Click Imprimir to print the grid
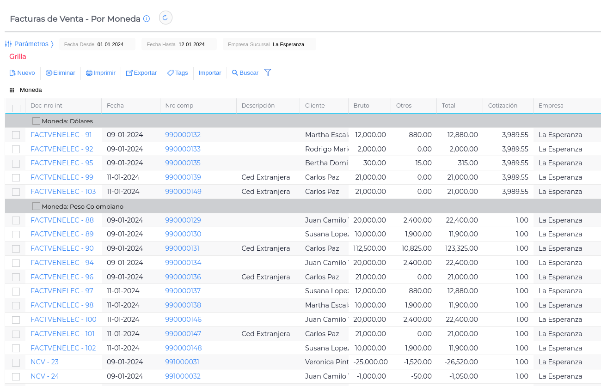The image size is (601, 386). click(x=101, y=73)
